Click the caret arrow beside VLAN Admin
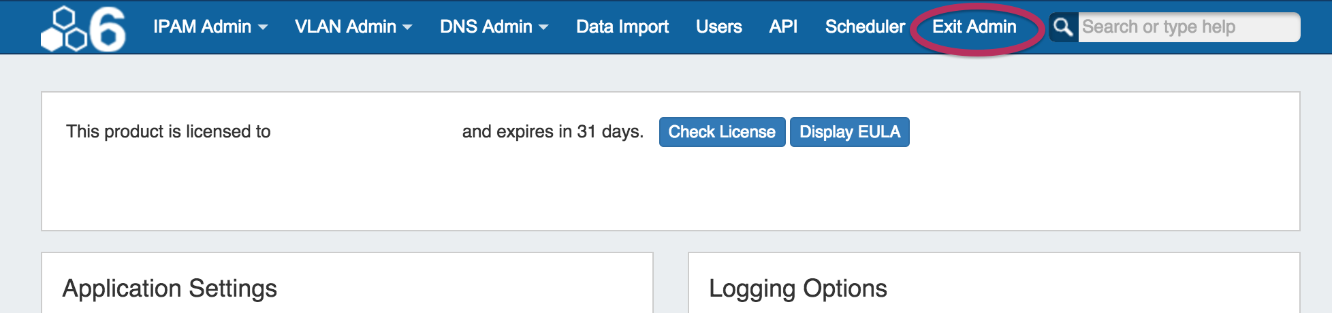Viewport: 1332px width, 313px height. click(407, 28)
